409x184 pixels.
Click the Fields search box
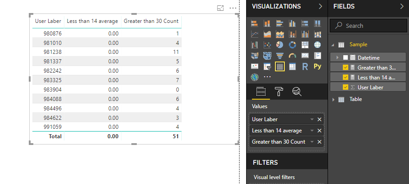click(369, 26)
